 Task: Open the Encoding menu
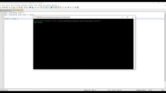coord(17,5)
